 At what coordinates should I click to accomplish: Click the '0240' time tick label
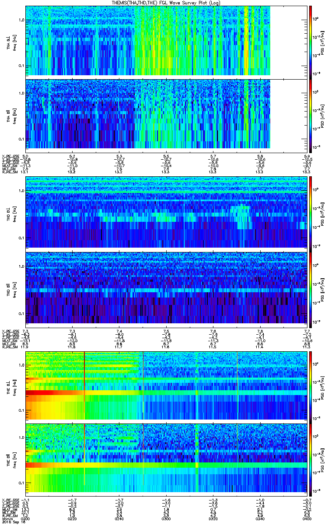click(119, 518)
